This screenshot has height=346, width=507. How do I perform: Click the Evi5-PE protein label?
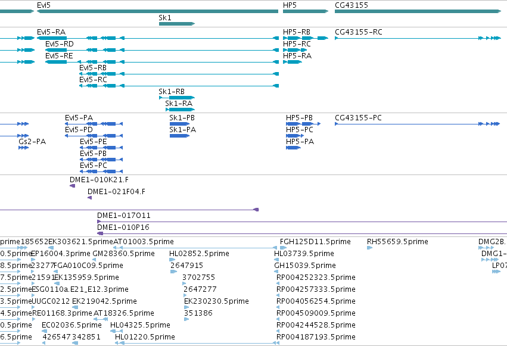tap(94, 142)
